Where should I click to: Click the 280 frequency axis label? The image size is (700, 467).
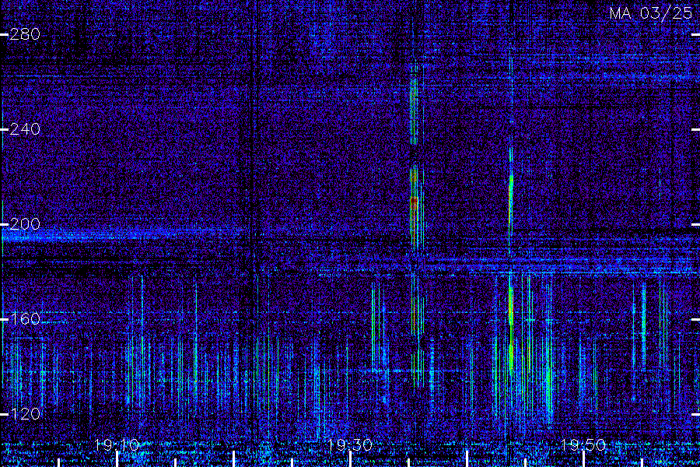(25, 34)
